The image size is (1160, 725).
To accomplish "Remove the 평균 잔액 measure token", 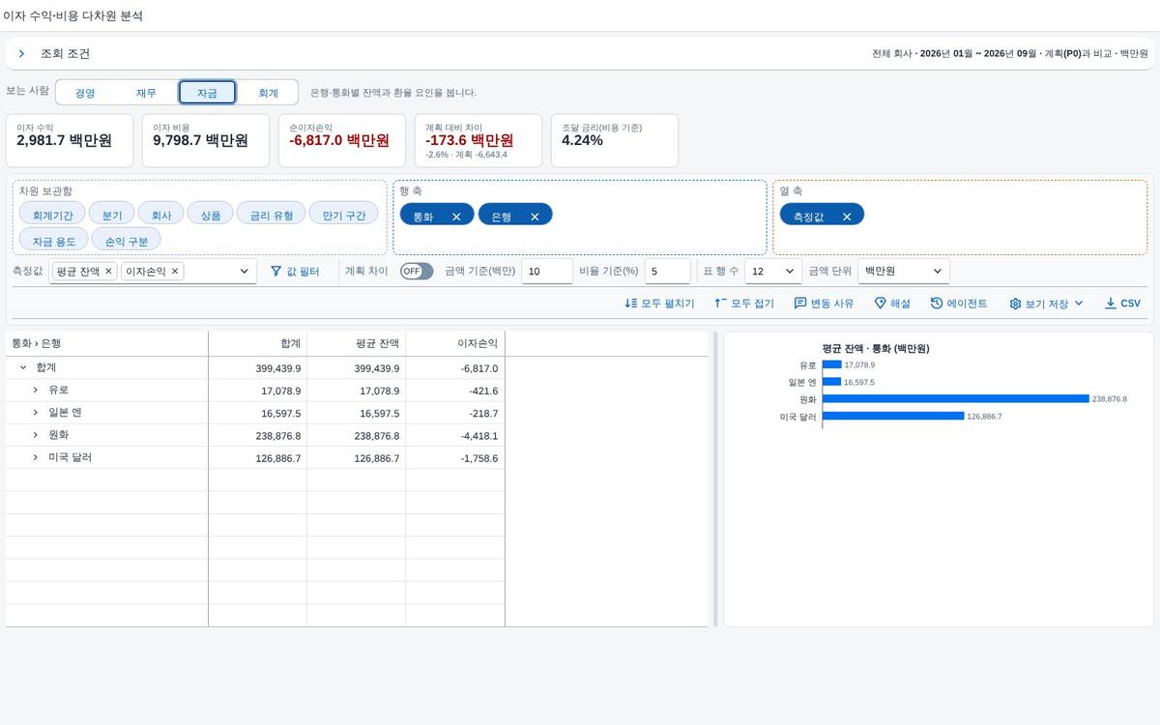I will pos(108,272).
